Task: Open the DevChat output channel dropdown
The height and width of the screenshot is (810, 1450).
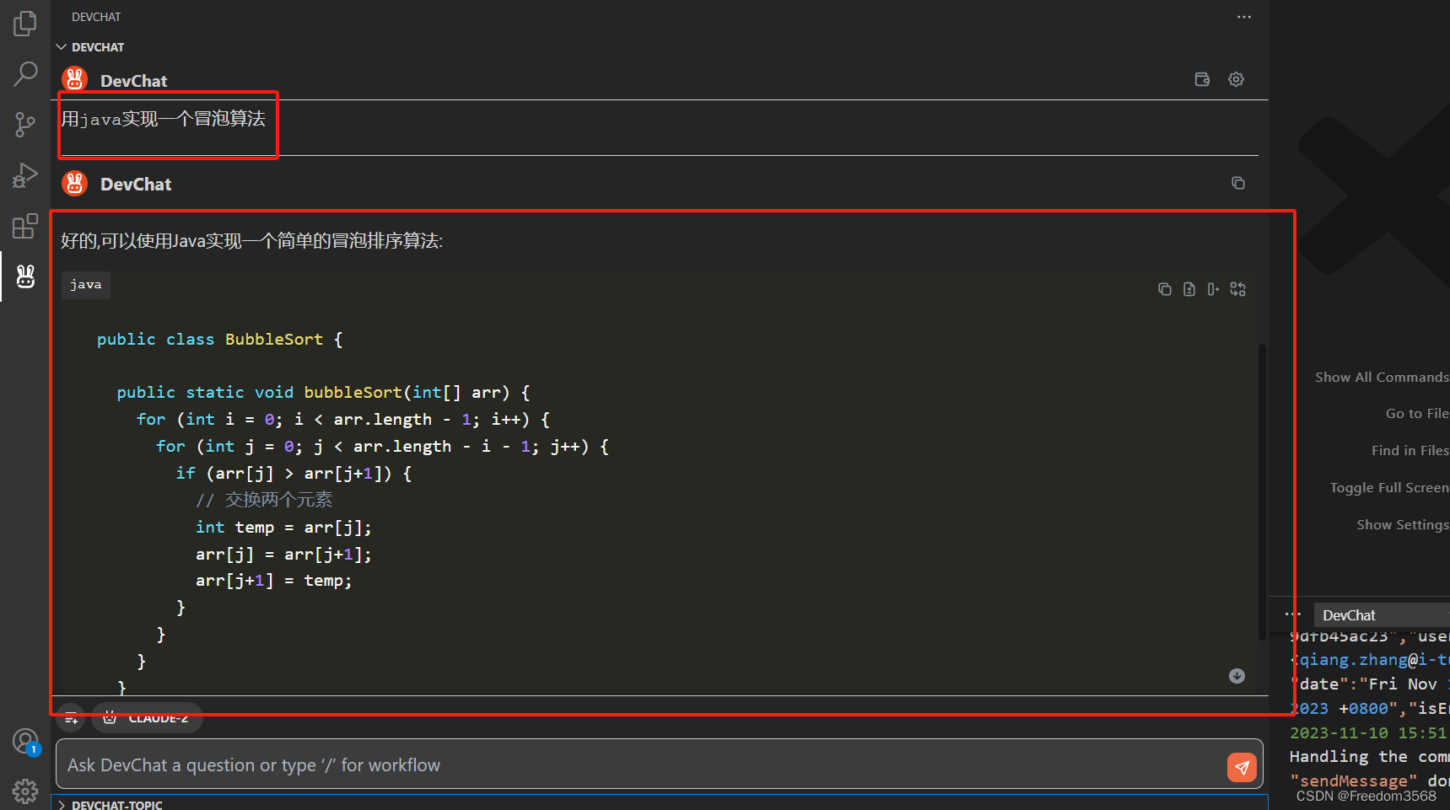Action: pos(1382,615)
